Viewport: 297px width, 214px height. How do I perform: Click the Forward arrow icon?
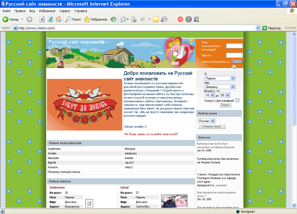coord(29,19)
